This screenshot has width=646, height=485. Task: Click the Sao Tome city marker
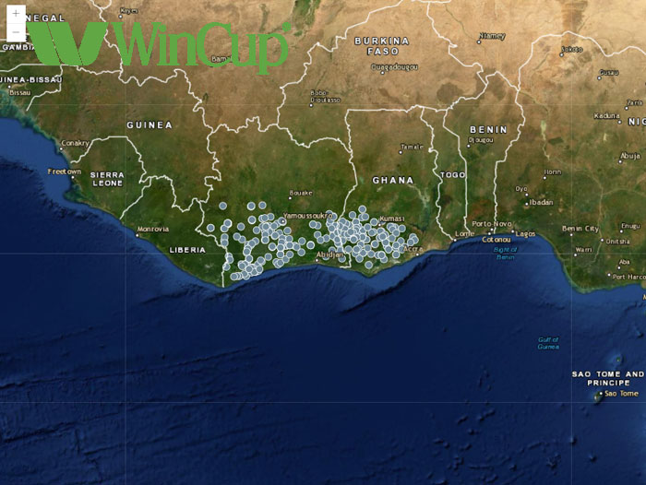(598, 396)
